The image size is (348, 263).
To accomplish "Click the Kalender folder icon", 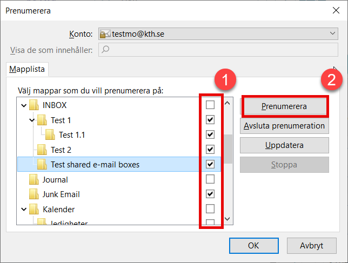I will 34,209.
